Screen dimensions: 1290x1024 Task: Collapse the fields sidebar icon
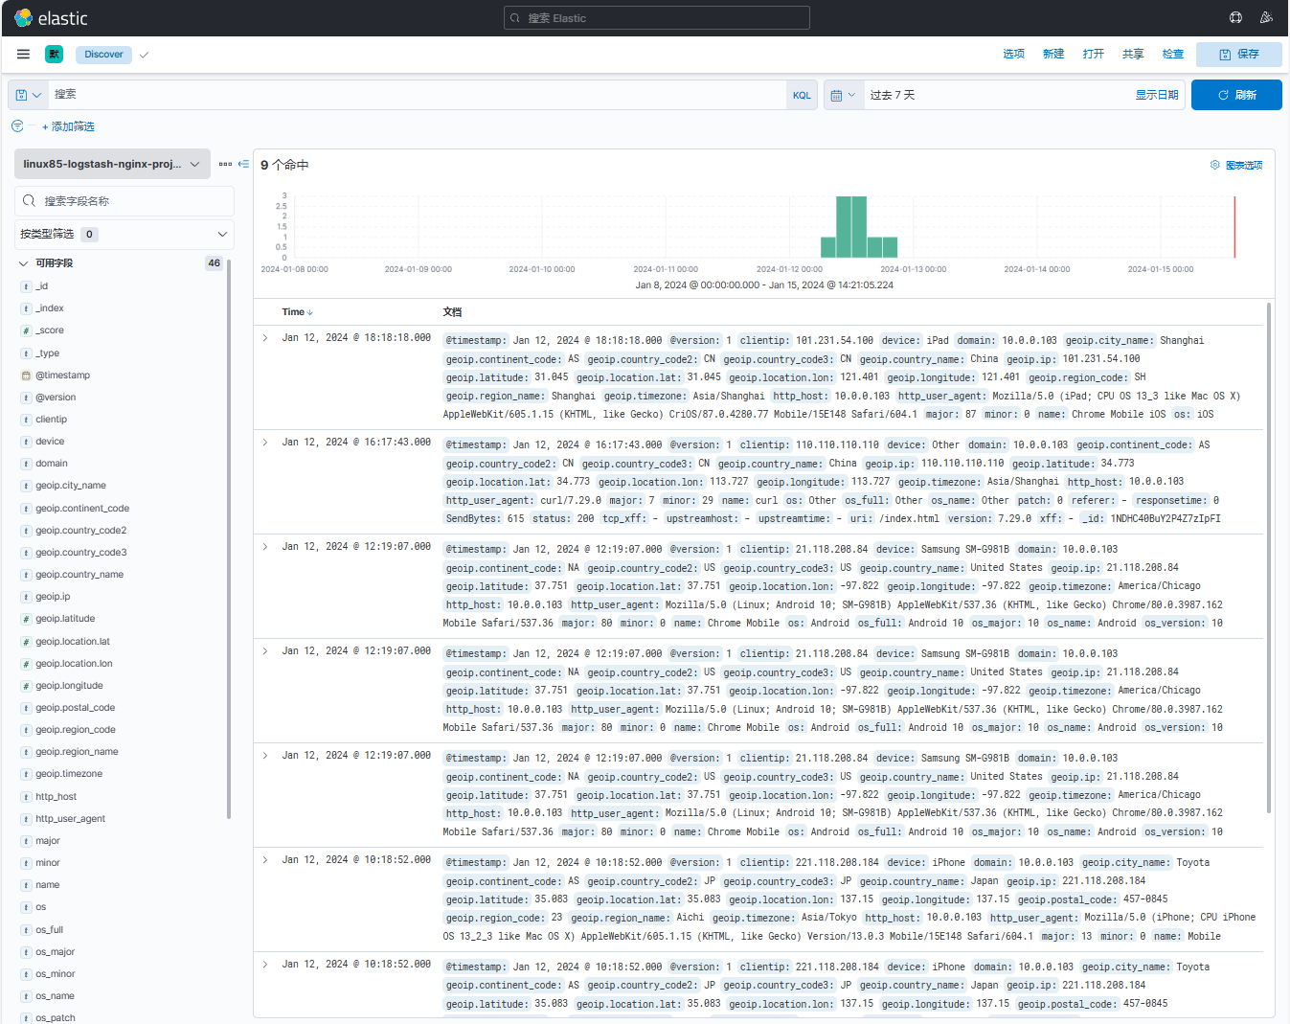click(x=244, y=164)
